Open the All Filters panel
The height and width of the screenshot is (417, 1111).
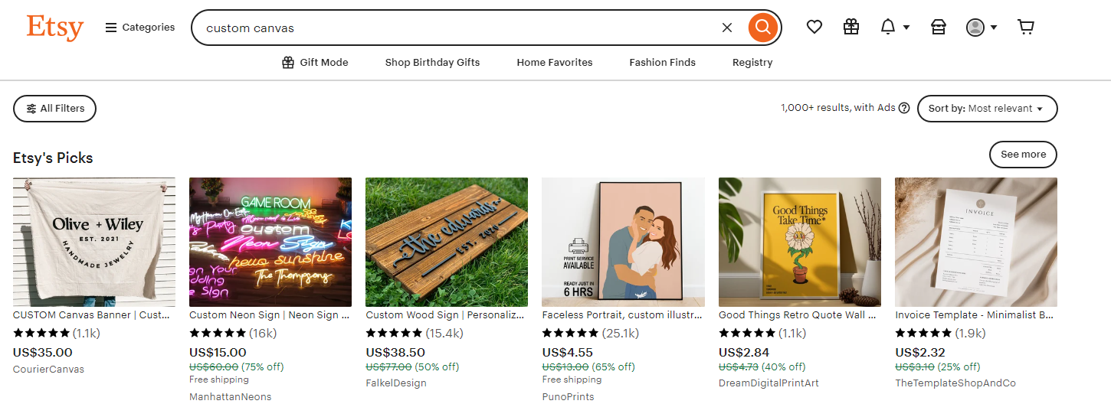click(x=55, y=109)
